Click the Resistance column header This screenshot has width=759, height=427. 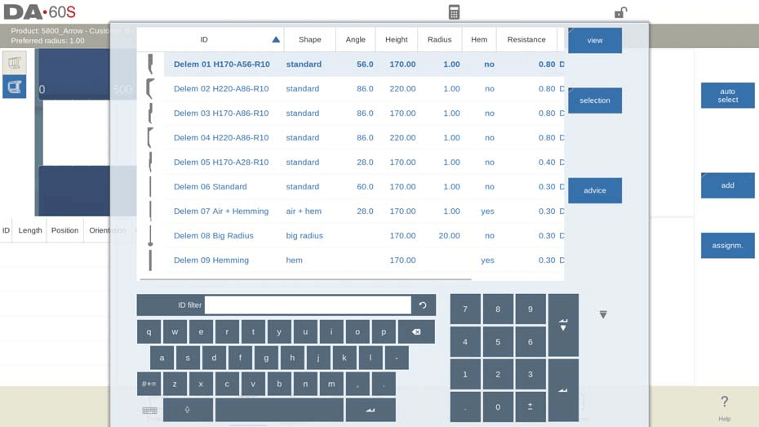526,39
